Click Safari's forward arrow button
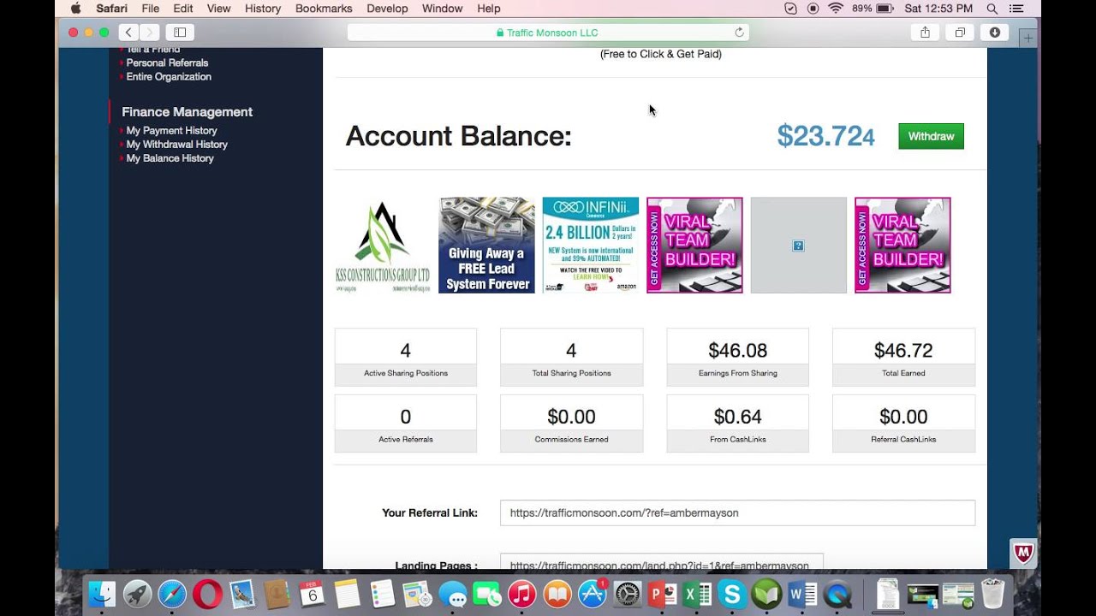This screenshot has height=616, width=1096. pos(149,33)
